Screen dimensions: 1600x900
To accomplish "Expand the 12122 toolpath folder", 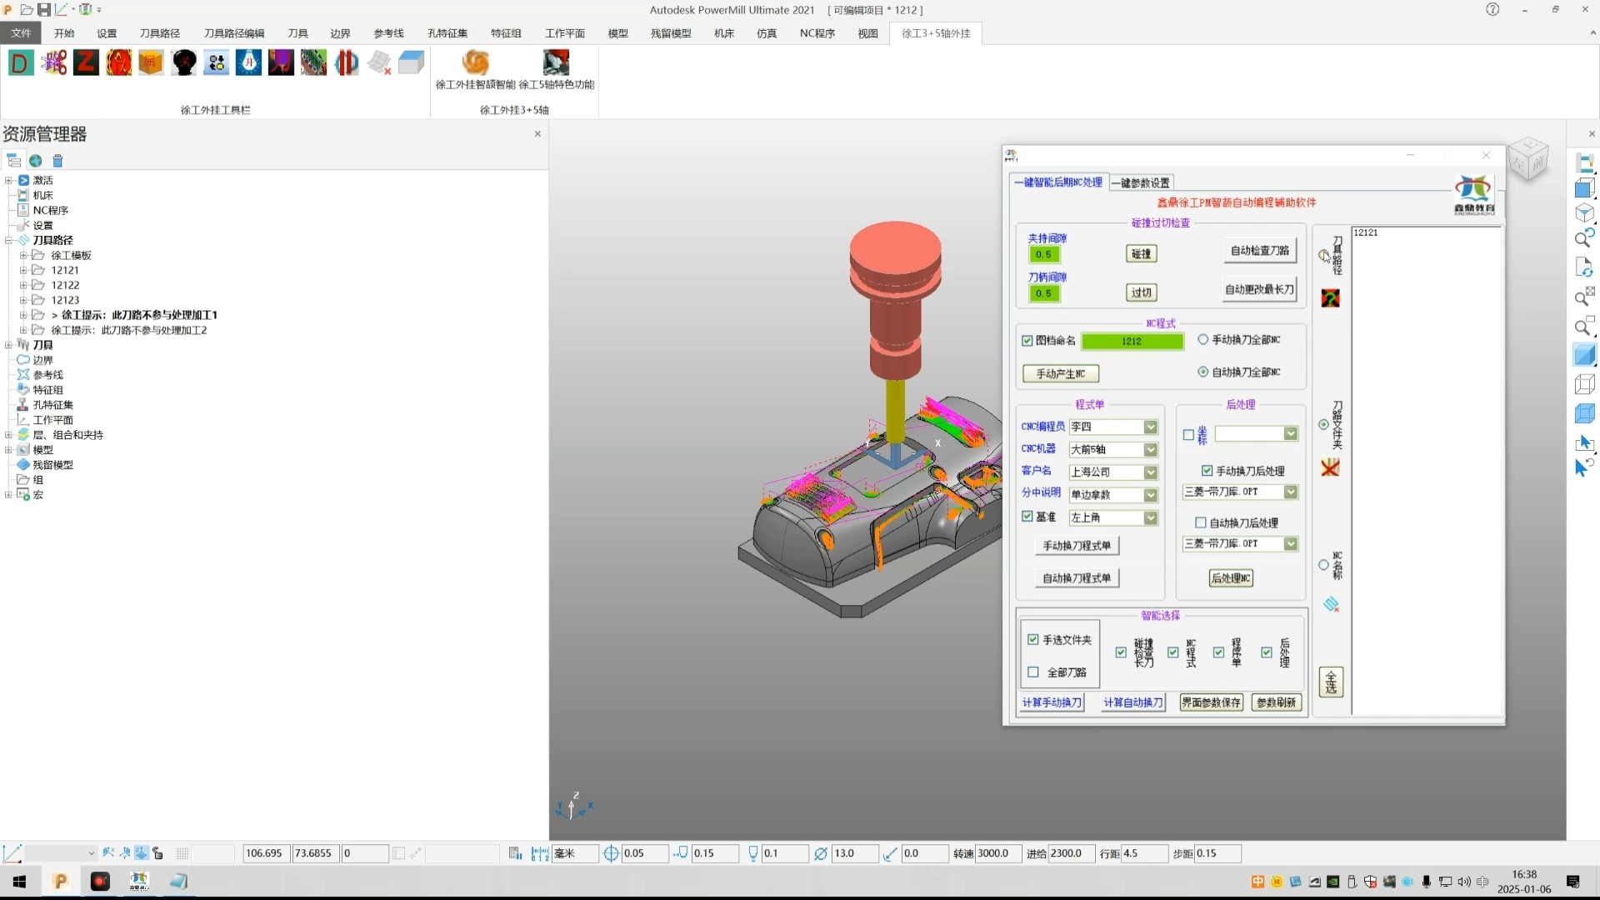I will click(x=23, y=285).
